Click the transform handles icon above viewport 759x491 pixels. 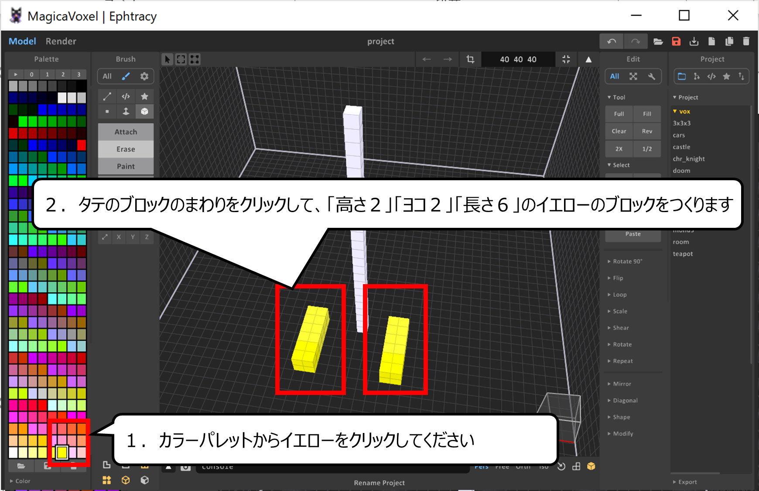pos(195,59)
